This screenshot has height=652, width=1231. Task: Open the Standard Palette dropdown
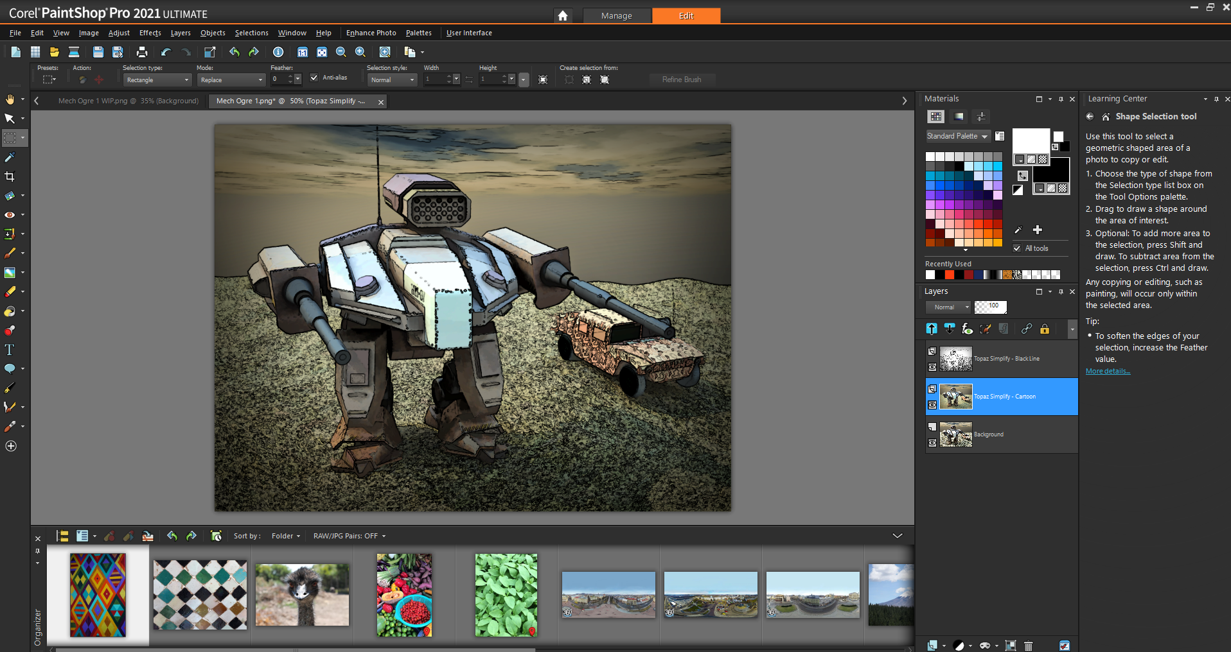pyautogui.click(x=957, y=136)
